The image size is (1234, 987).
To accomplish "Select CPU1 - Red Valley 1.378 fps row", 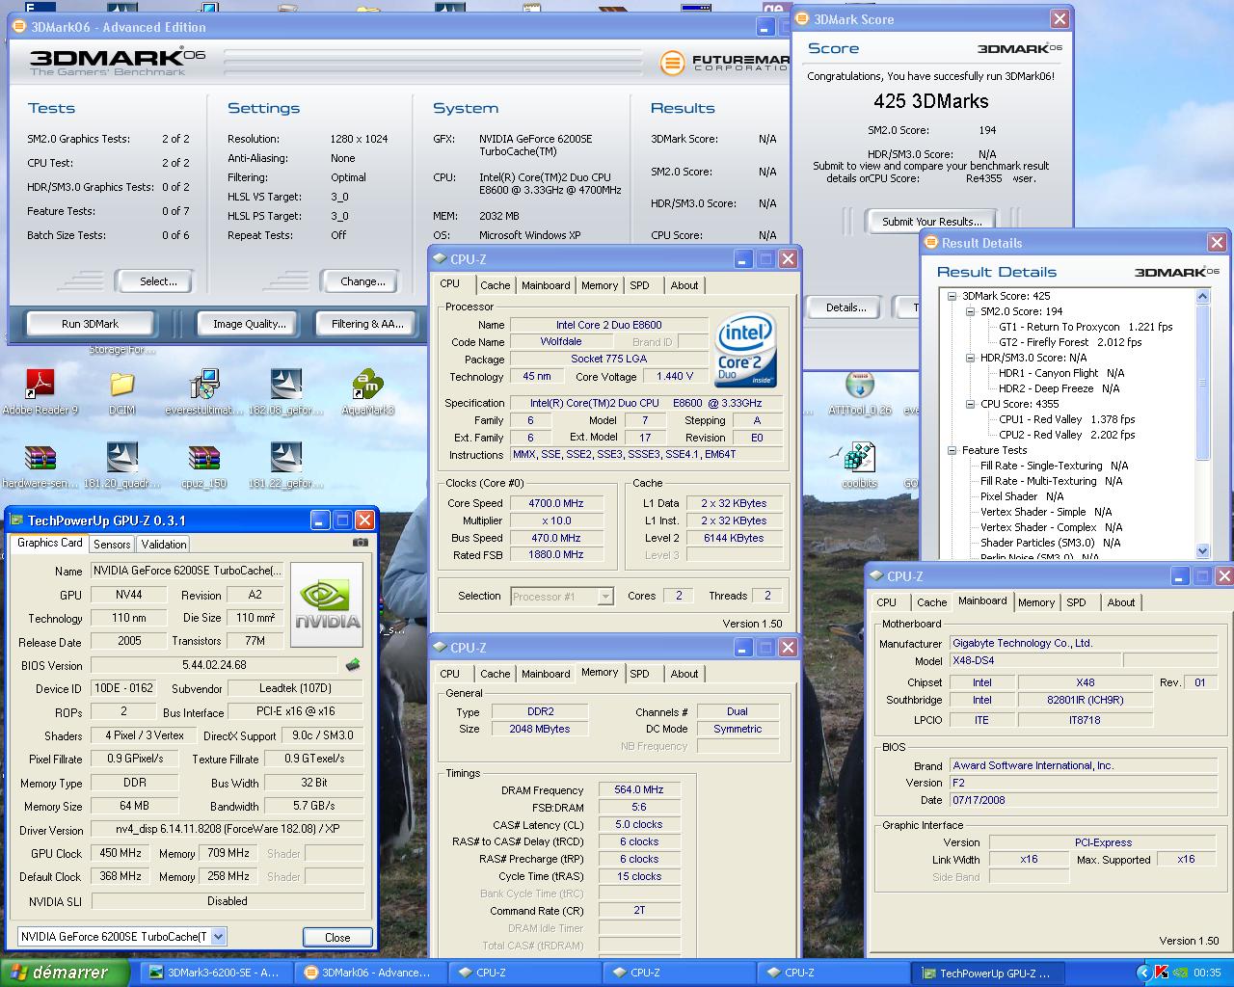I will (x=1067, y=419).
